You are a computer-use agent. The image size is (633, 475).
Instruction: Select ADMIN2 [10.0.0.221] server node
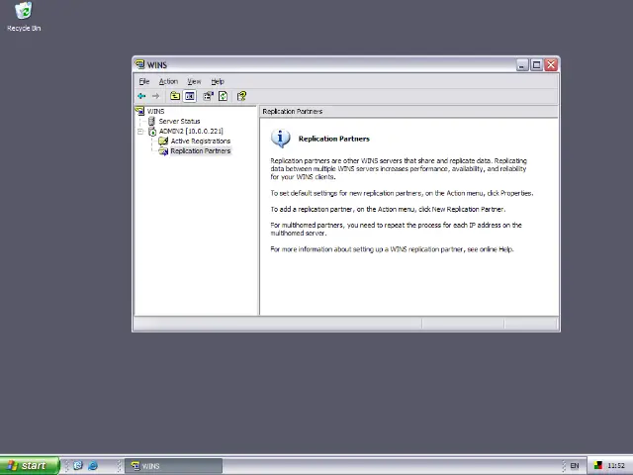coord(191,132)
